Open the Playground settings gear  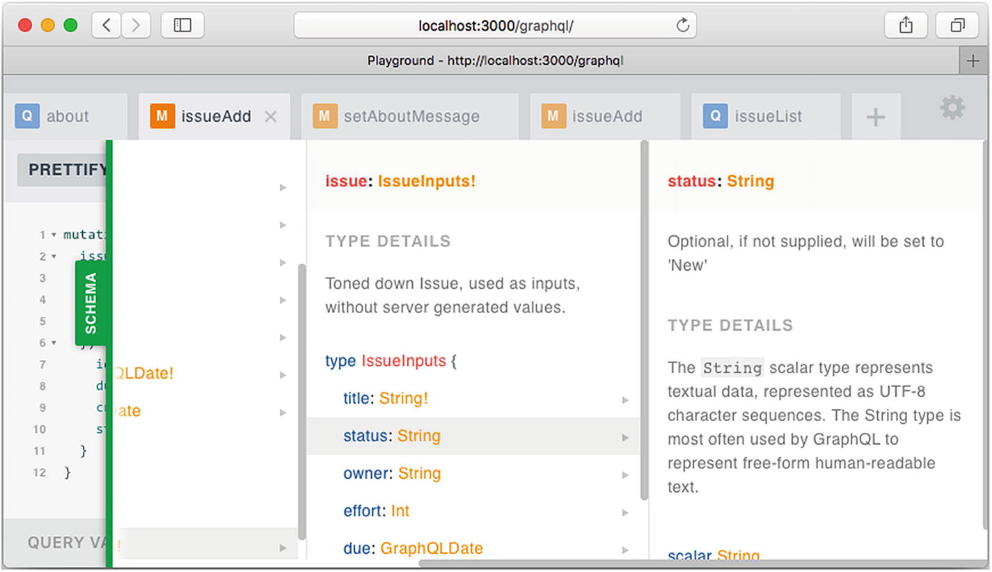(x=952, y=109)
